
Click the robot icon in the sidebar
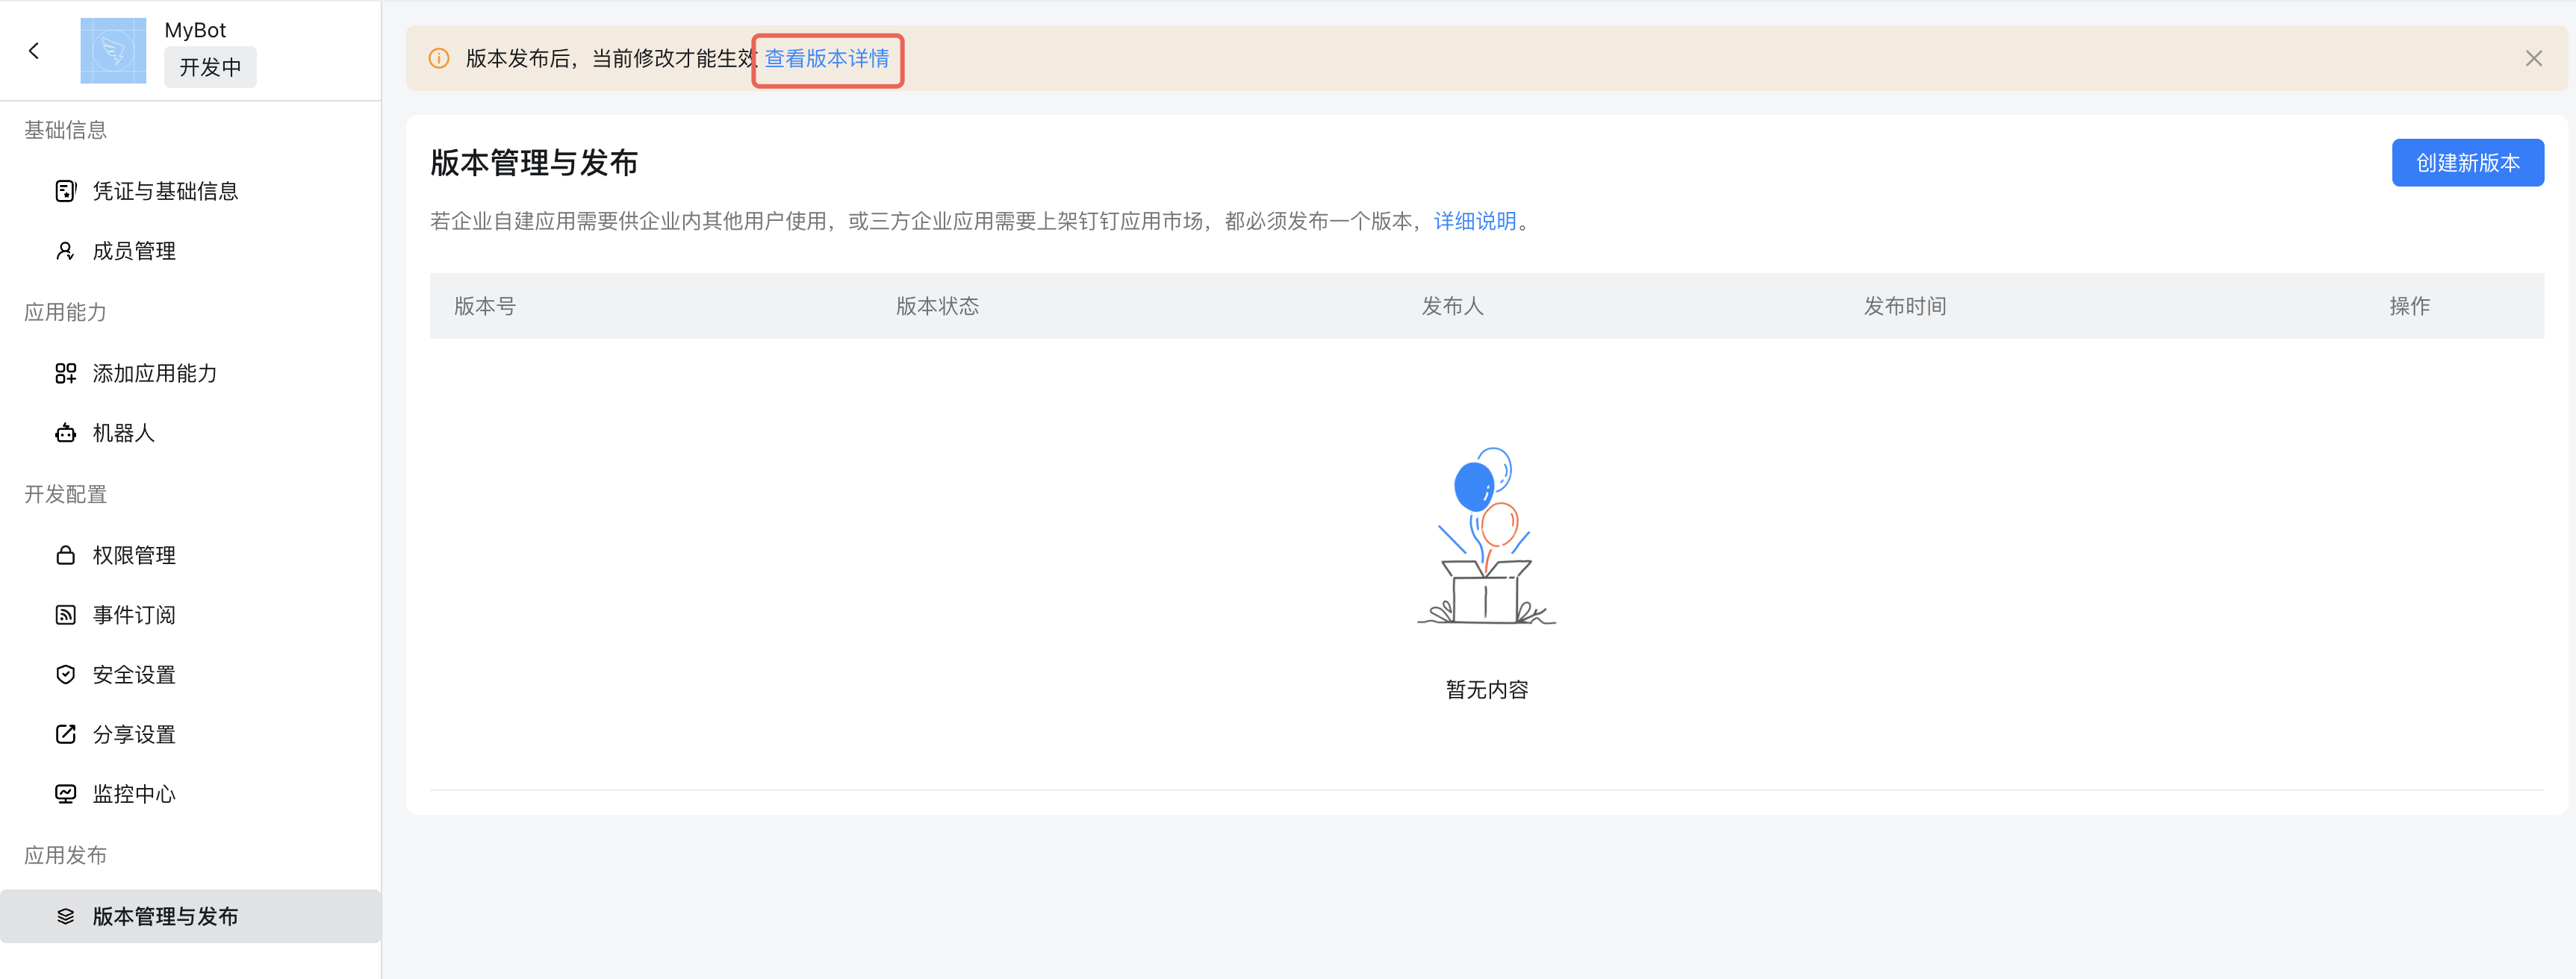[66, 433]
